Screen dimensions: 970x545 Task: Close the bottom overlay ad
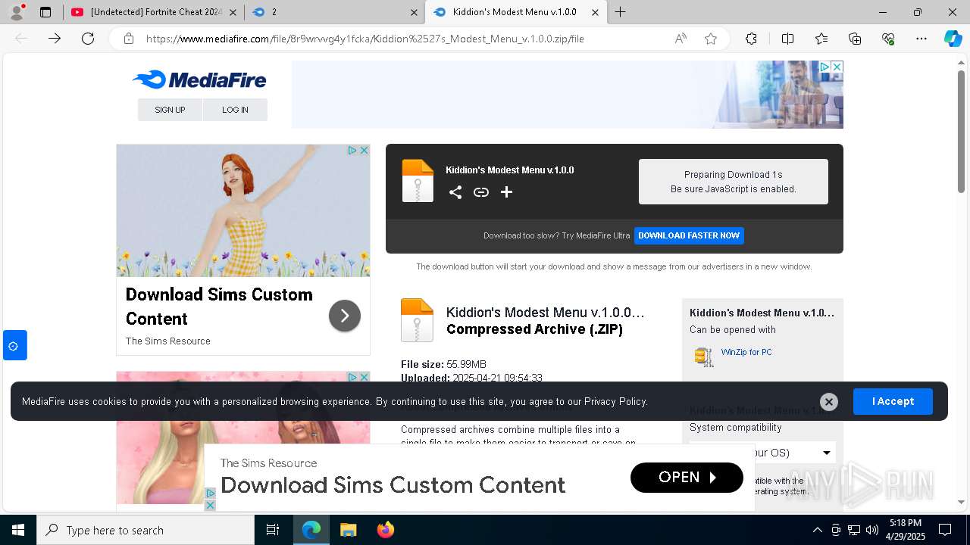pos(211,505)
